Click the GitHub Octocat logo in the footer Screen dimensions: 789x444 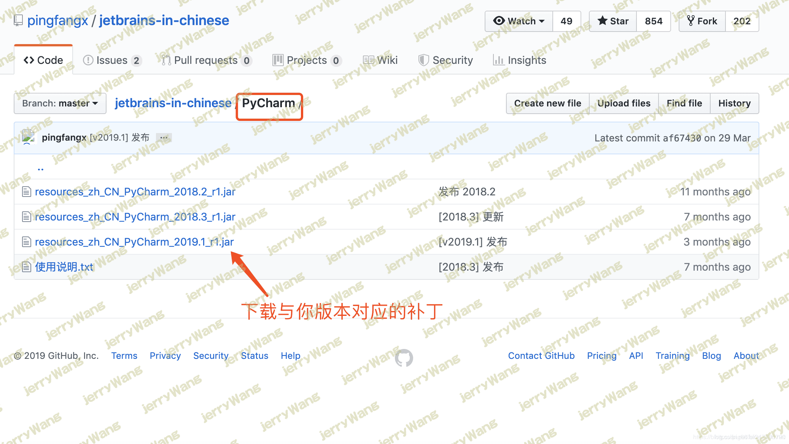point(404,358)
